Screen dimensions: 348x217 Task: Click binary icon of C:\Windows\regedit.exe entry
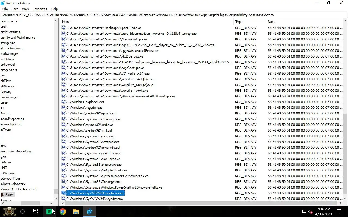tap(64, 108)
